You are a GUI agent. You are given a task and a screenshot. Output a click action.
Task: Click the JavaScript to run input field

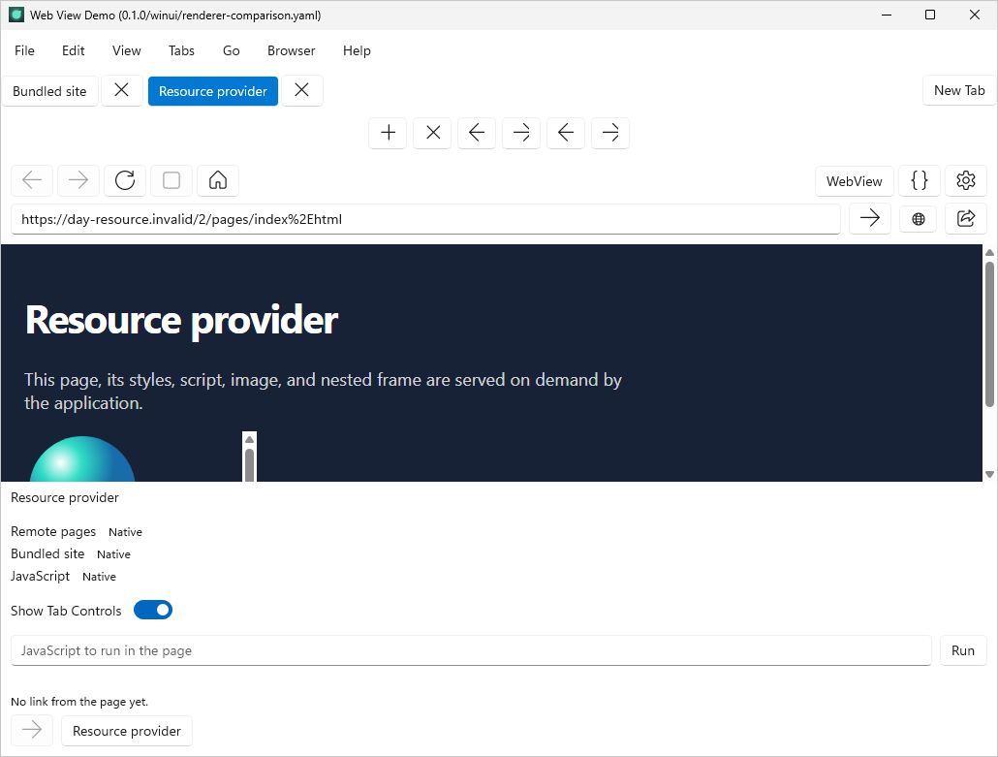point(471,650)
